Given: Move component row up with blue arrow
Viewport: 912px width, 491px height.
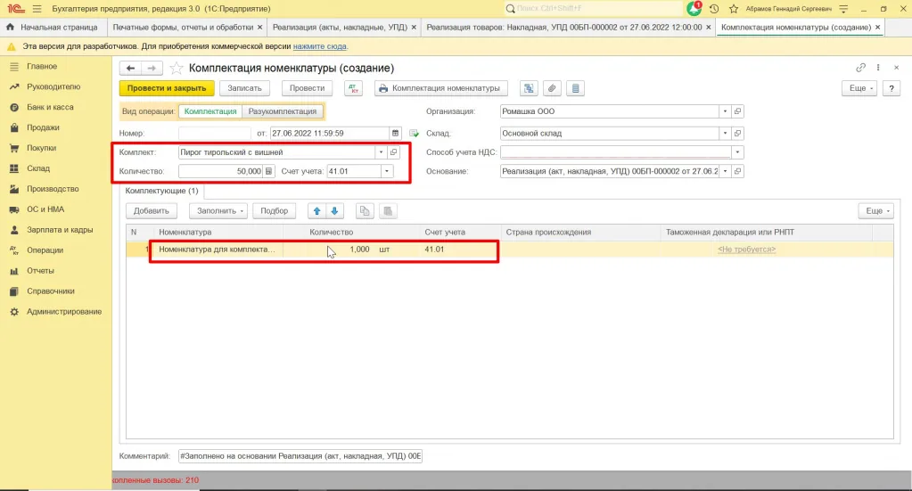Looking at the screenshot, I should coord(317,211).
